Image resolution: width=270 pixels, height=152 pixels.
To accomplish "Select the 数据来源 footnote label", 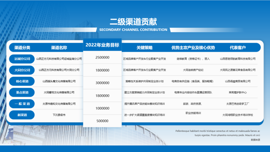I will pos(255,140).
